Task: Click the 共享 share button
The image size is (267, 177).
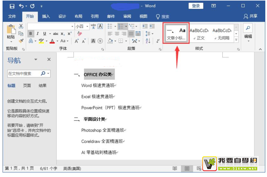Action: [x=251, y=16]
